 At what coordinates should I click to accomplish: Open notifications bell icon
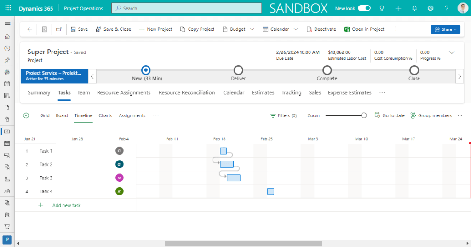click(414, 8)
